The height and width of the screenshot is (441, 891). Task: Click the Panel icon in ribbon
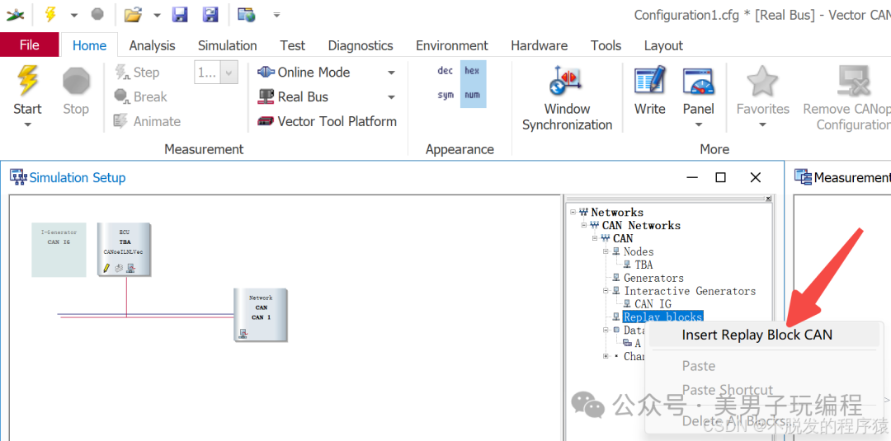click(x=699, y=81)
